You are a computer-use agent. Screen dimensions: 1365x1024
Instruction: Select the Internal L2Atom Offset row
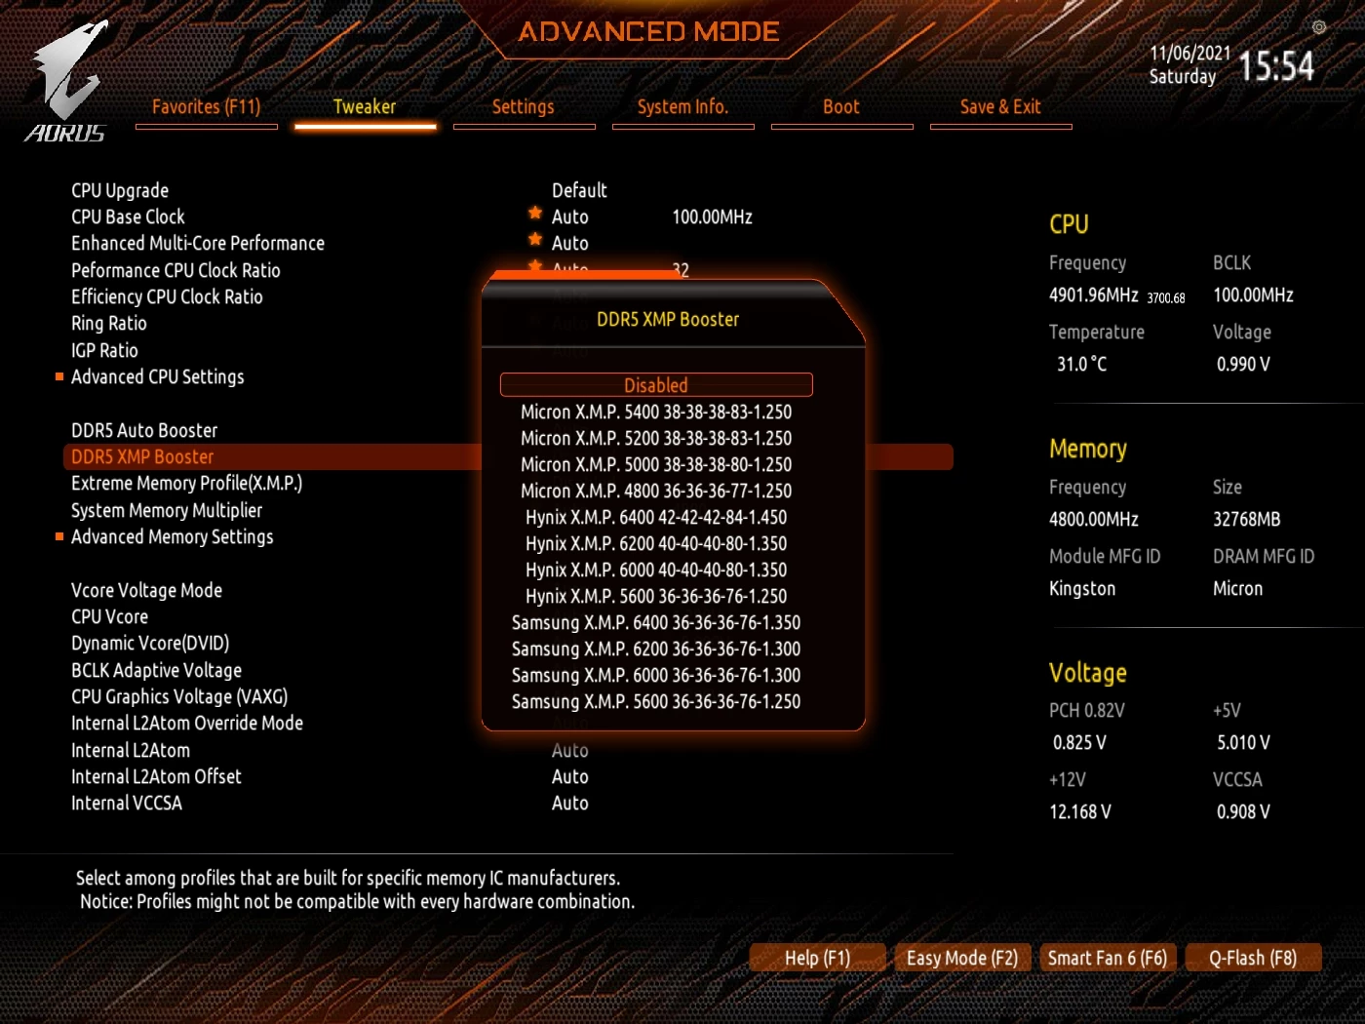click(156, 776)
